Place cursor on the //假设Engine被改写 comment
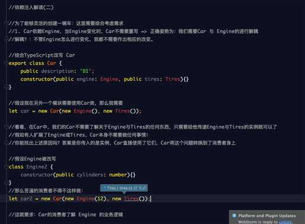305x224 pixels. pyautogui.click(x=33, y=159)
